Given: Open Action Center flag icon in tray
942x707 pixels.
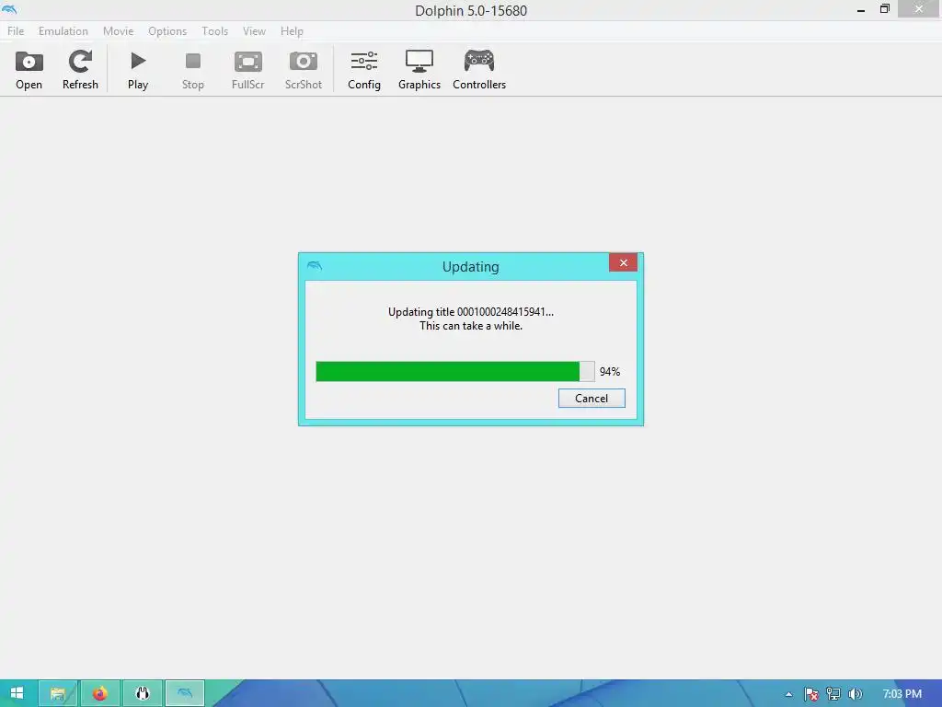Looking at the screenshot, I should click(x=810, y=694).
